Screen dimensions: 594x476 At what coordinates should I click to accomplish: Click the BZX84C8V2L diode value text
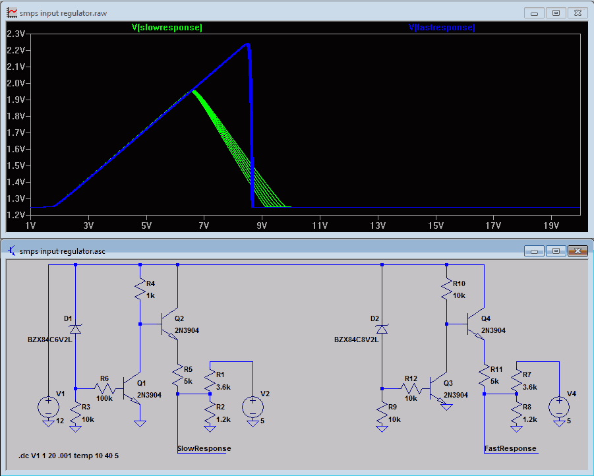click(x=356, y=340)
